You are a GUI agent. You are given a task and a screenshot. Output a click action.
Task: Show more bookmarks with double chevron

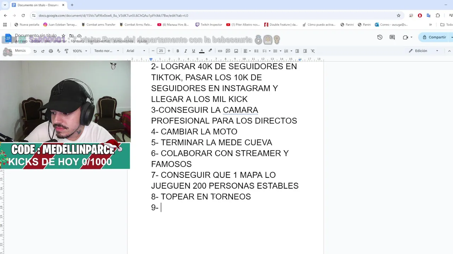pos(430,25)
